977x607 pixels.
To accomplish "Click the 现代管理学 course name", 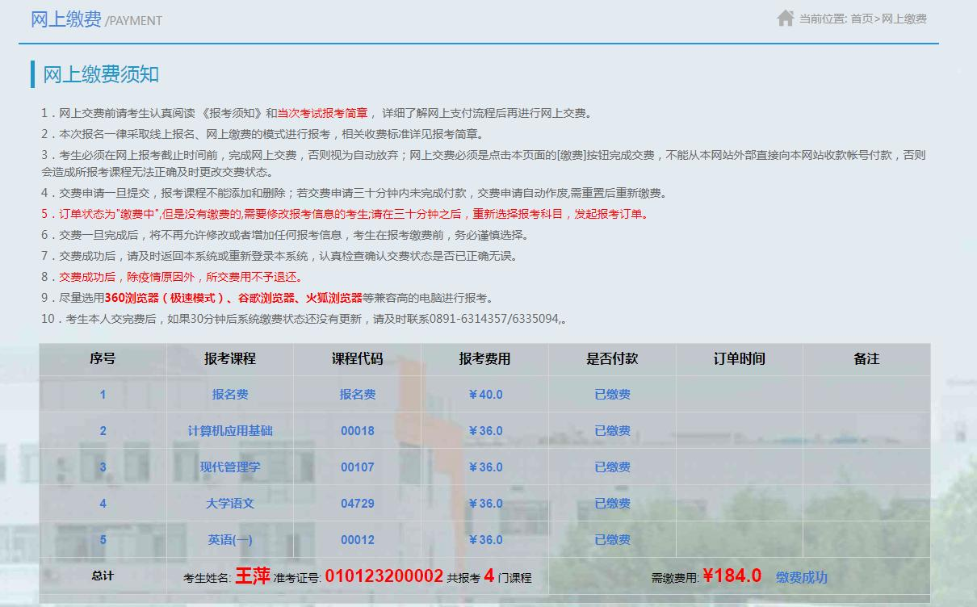I will (x=230, y=467).
